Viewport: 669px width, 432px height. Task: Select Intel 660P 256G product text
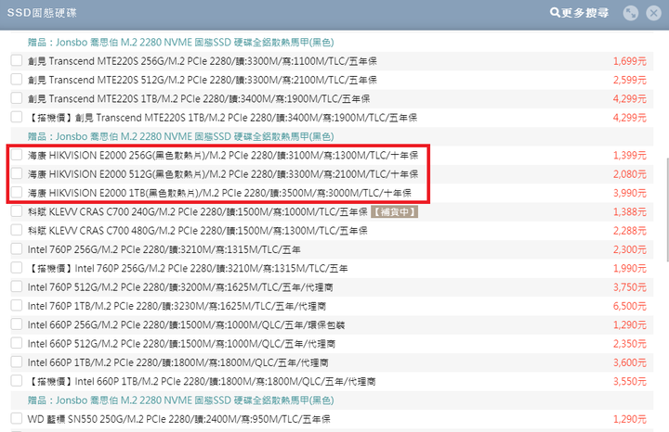point(186,325)
